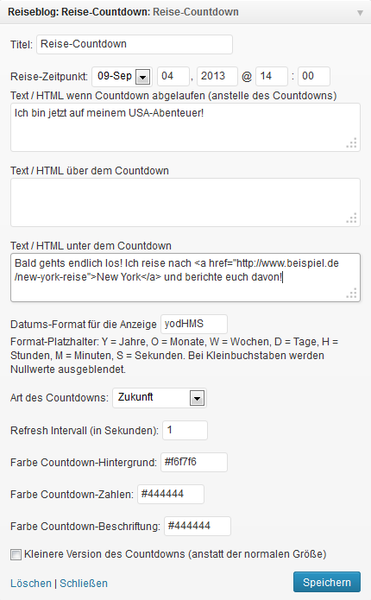This screenshot has width=371, height=600.
Task: Click the hour field showing 14
Action: tap(272, 77)
